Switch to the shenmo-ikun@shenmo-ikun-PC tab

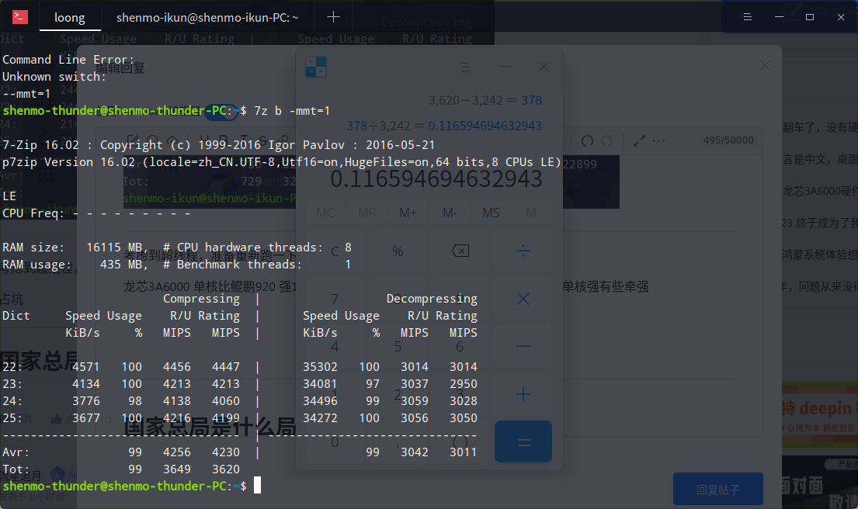tap(207, 18)
